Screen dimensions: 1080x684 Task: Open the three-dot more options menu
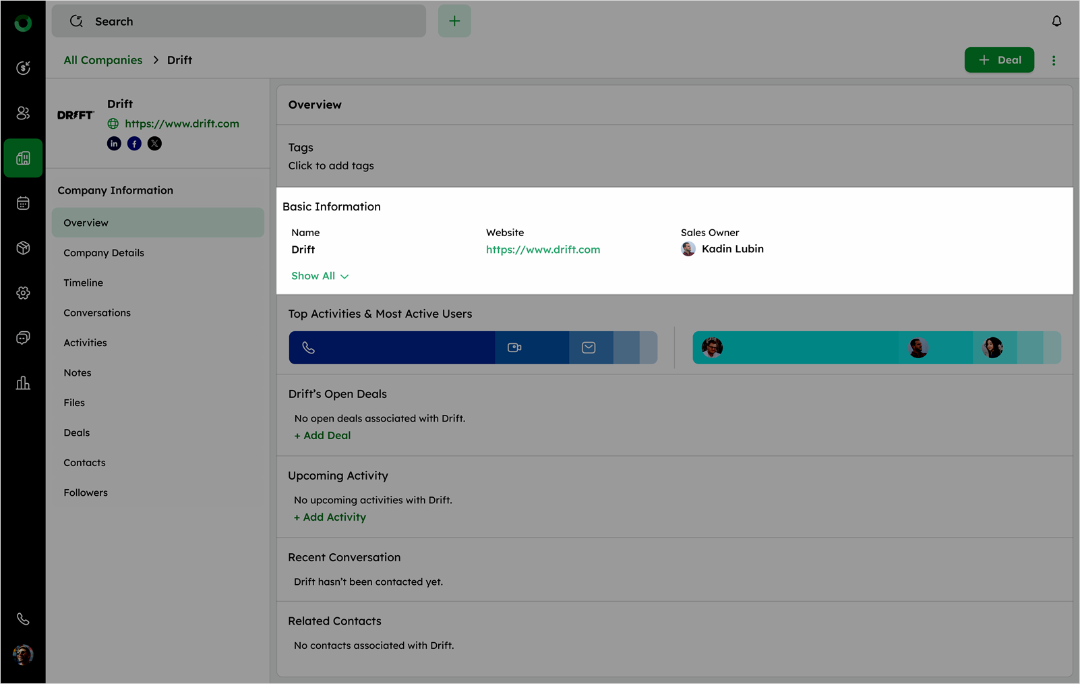point(1054,61)
